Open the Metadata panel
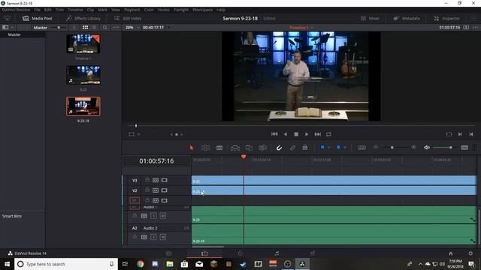 (x=407, y=18)
